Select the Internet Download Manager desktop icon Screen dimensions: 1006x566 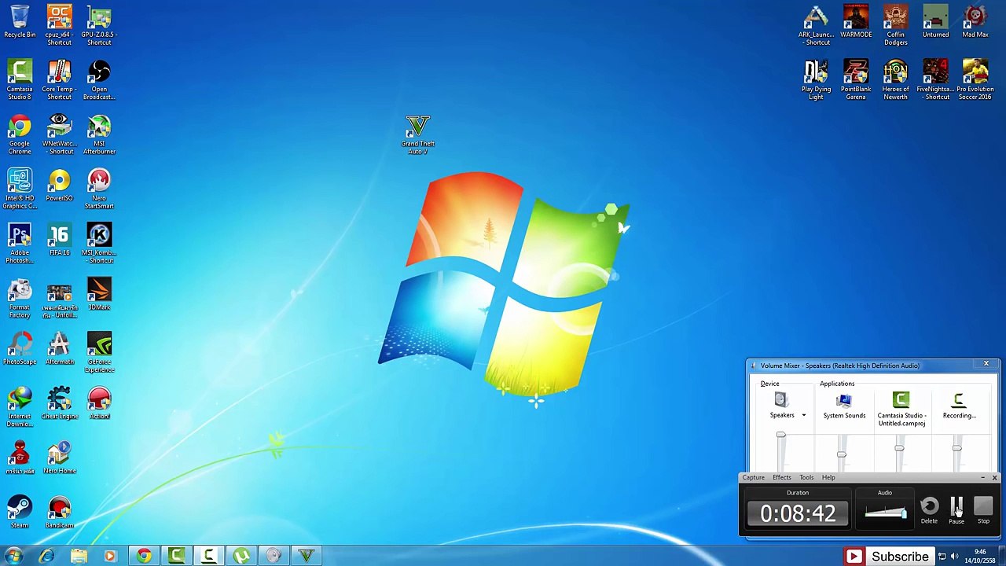pos(20,407)
